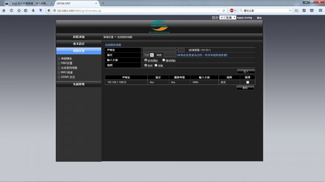Open the Pocket icon in toolbar

[312, 10]
